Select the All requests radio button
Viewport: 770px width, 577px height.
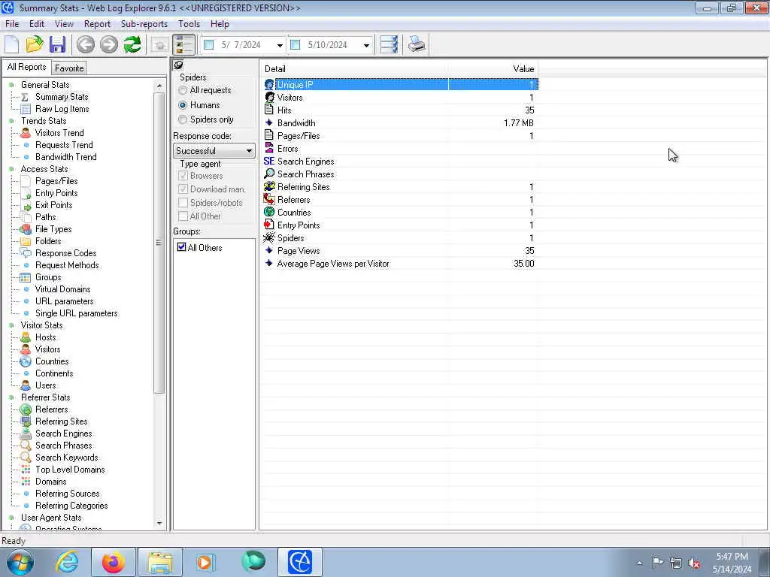click(x=183, y=90)
